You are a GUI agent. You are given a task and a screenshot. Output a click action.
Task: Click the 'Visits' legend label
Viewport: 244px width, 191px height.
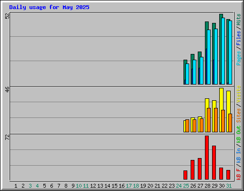pyautogui.click(x=239, y=95)
